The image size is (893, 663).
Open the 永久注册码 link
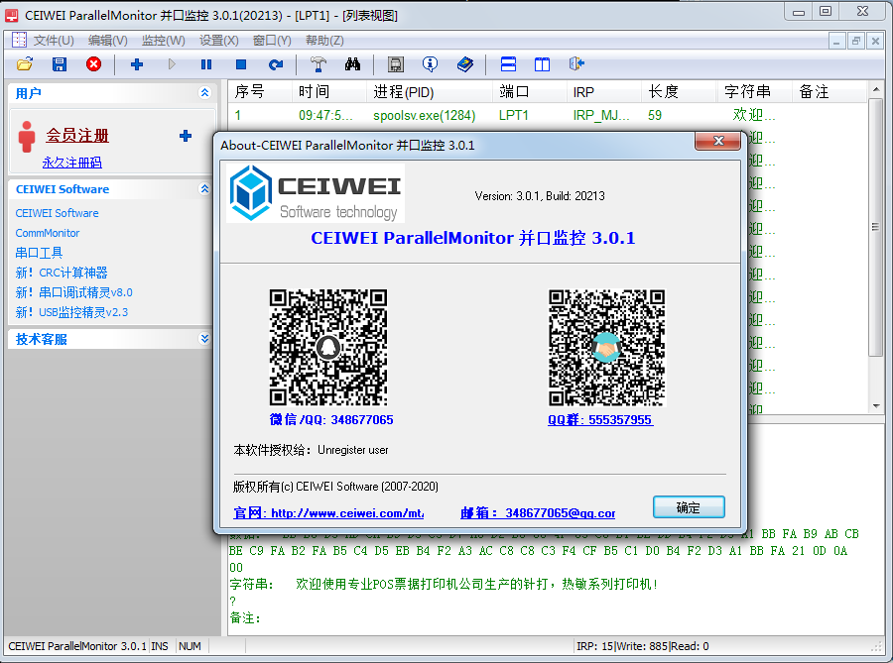(x=71, y=163)
